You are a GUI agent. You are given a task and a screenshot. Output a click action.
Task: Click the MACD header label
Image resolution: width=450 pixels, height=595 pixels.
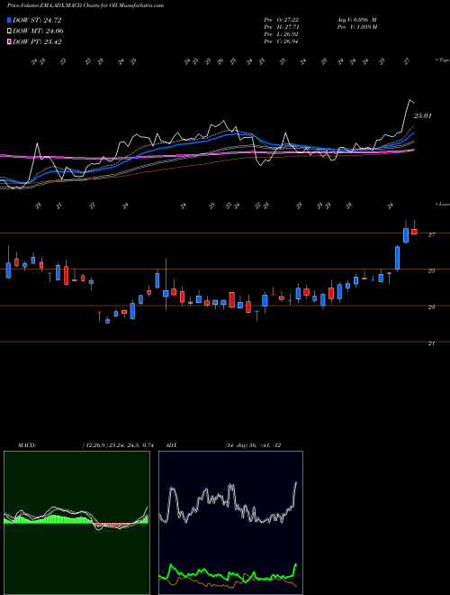pos(26,445)
